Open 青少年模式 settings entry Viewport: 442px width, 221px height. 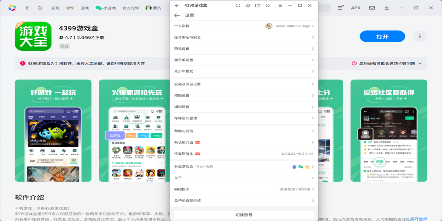pos(243,71)
